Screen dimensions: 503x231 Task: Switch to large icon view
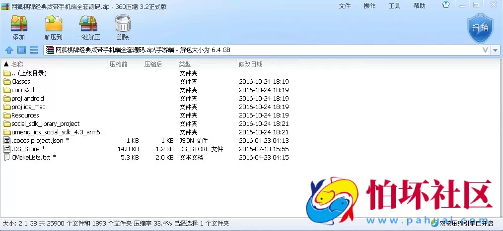21,50
